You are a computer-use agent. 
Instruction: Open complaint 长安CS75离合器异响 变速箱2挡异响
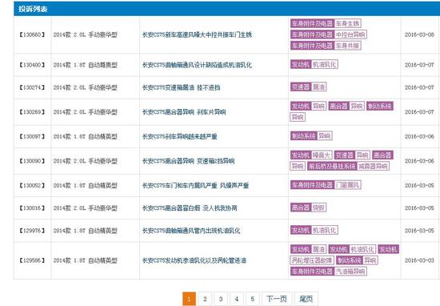point(188,161)
